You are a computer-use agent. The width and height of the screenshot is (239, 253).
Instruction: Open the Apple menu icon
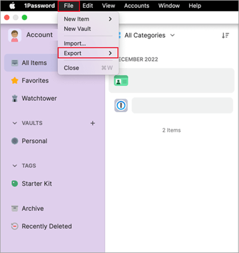(x=13, y=6)
